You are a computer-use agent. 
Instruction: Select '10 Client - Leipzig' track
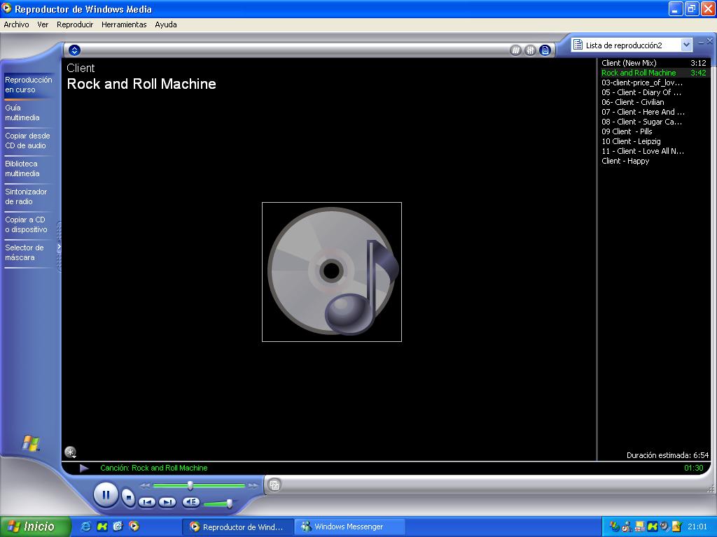[x=654, y=141]
